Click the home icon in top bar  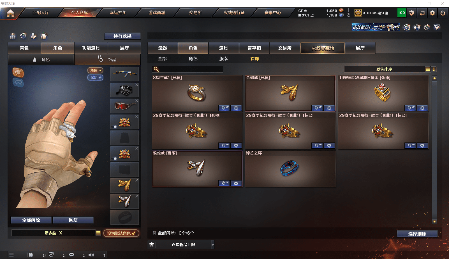(10, 13)
